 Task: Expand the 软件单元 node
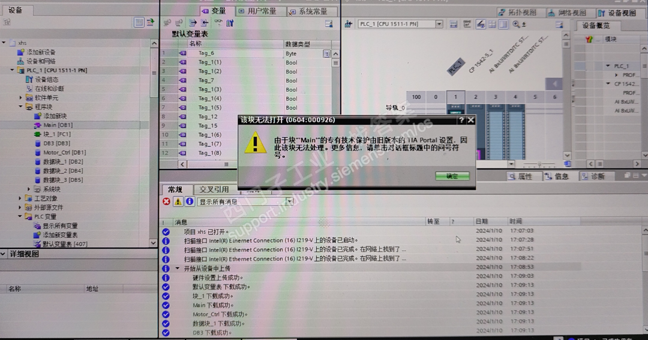[20, 98]
